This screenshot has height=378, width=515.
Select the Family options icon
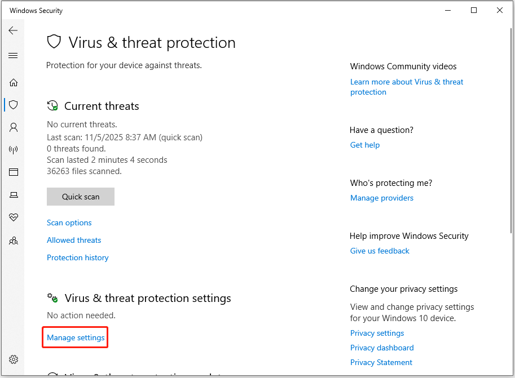pos(12,241)
